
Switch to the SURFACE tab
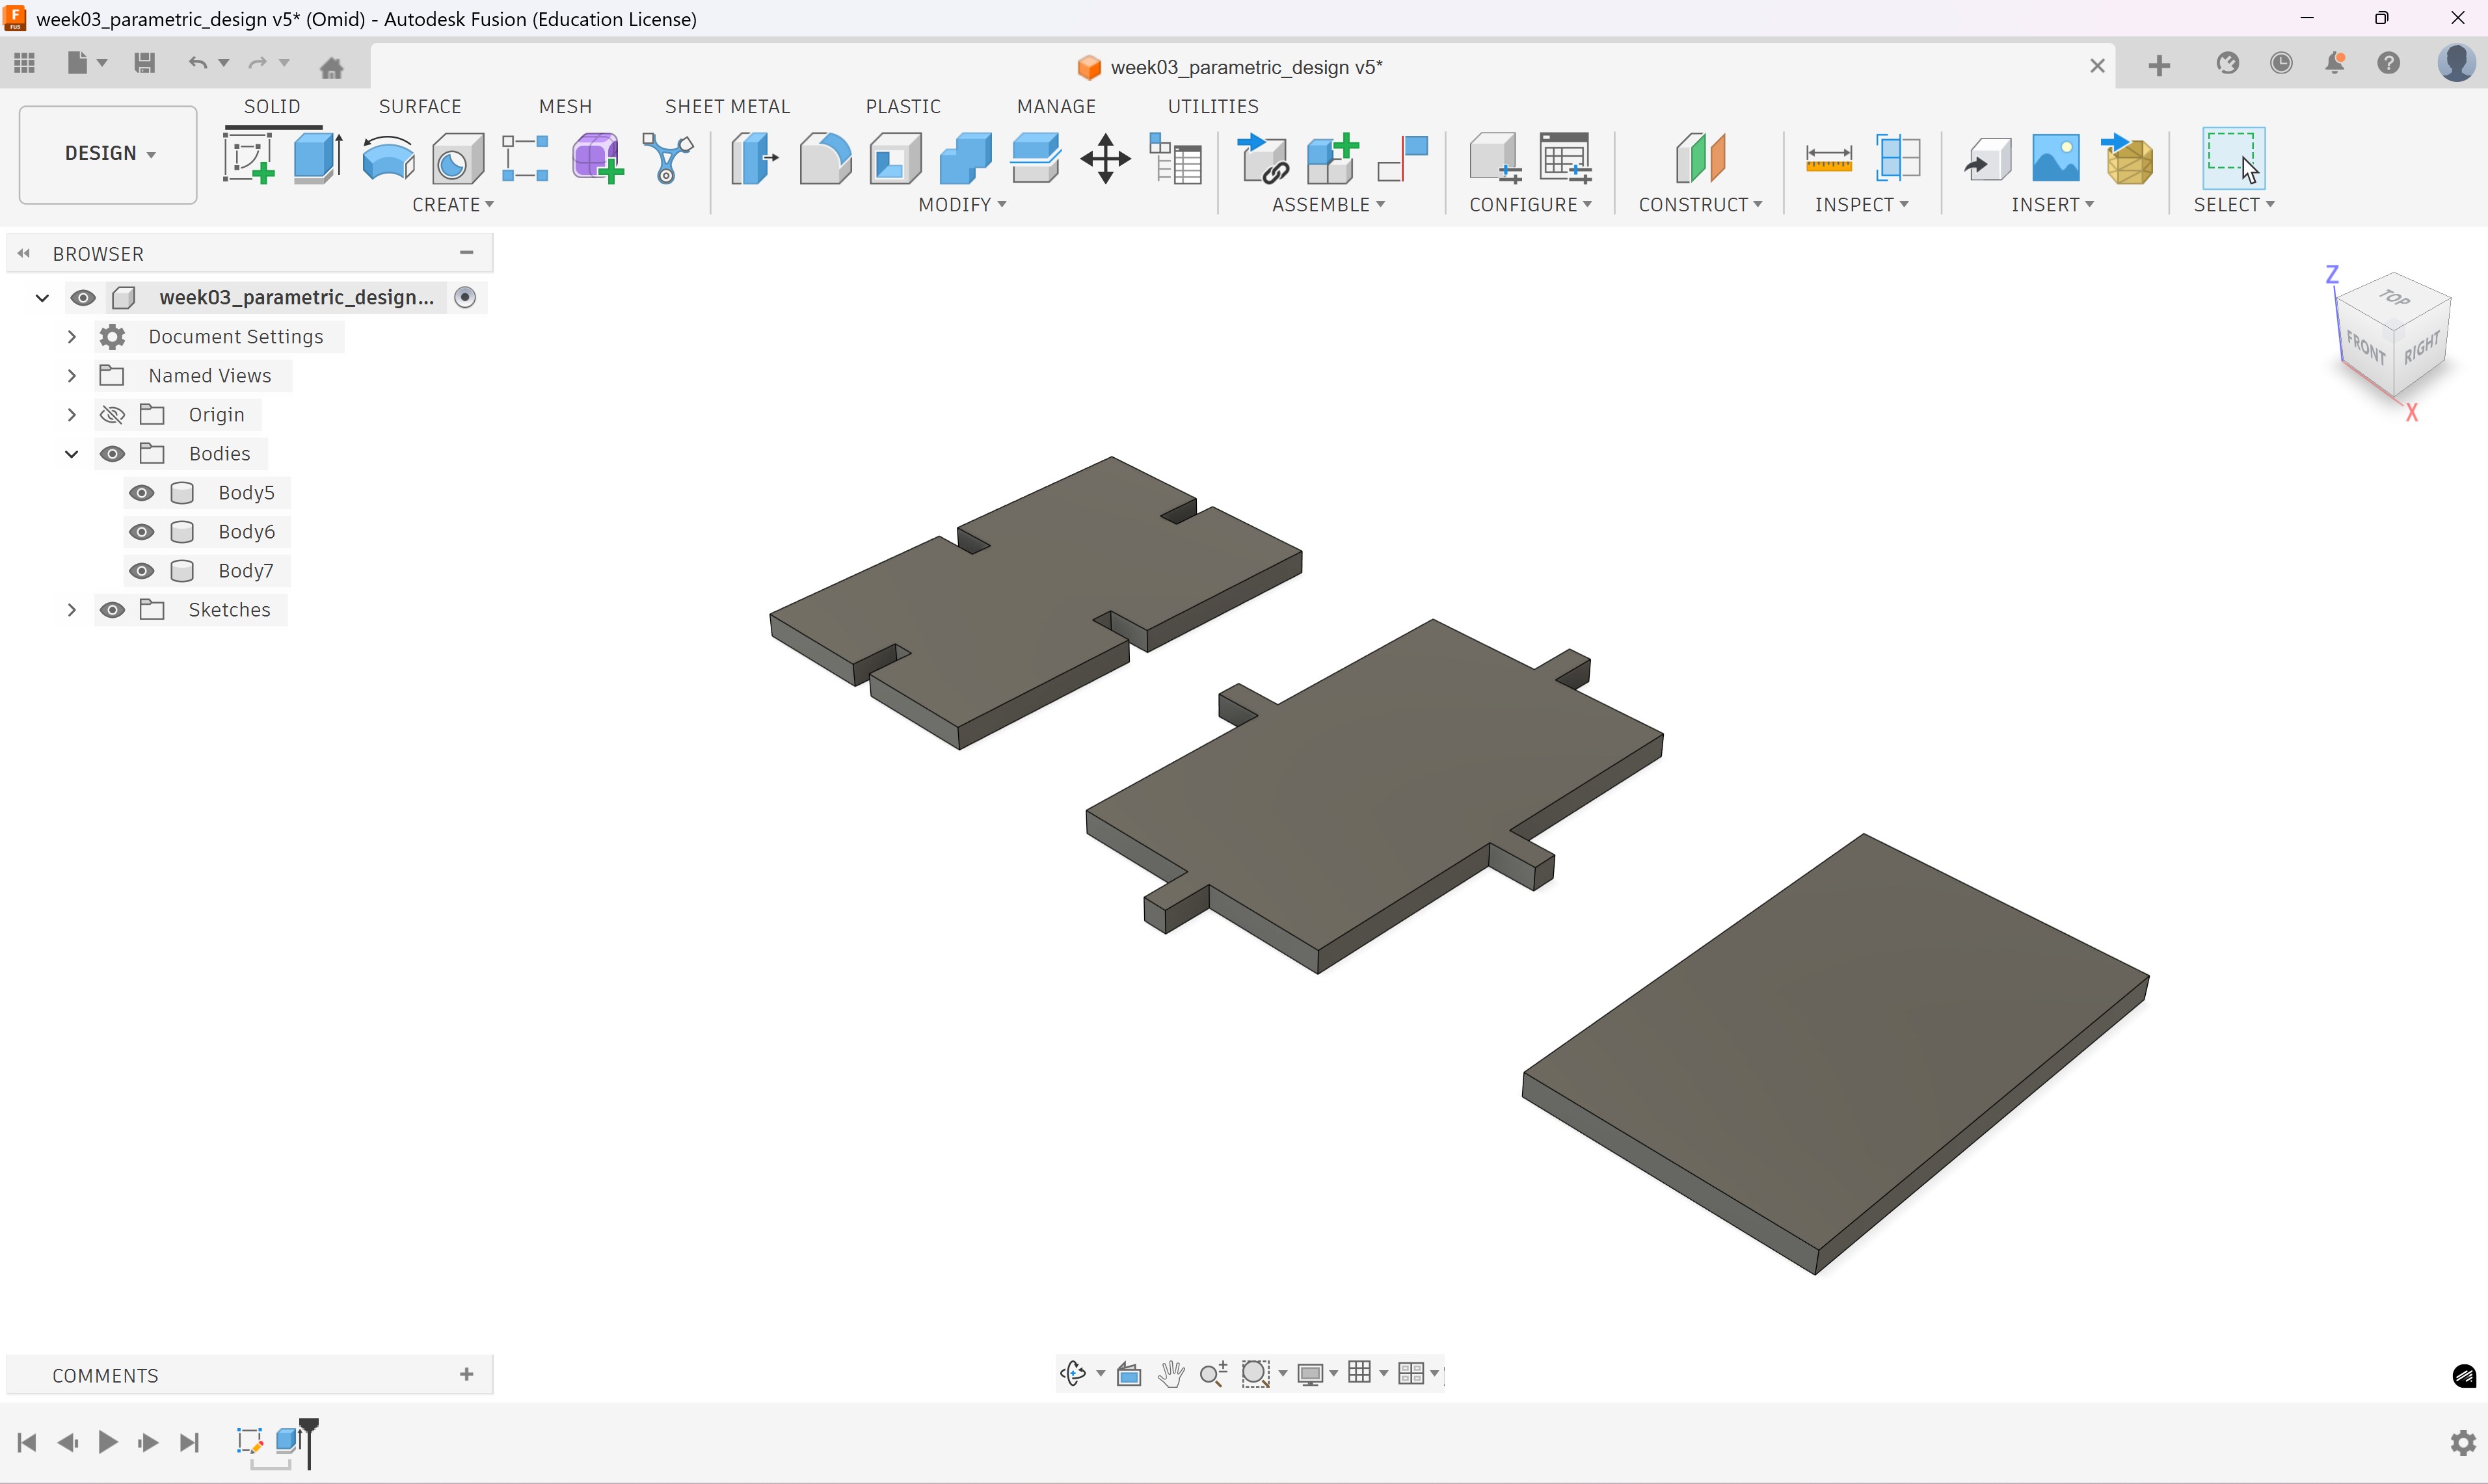[x=420, y=106]
